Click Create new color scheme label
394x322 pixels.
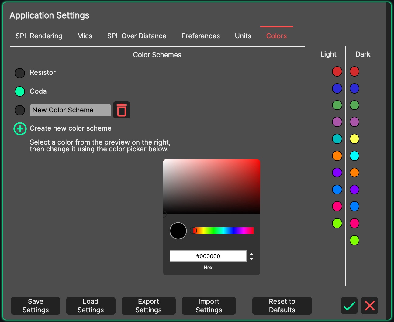[71, 128]
